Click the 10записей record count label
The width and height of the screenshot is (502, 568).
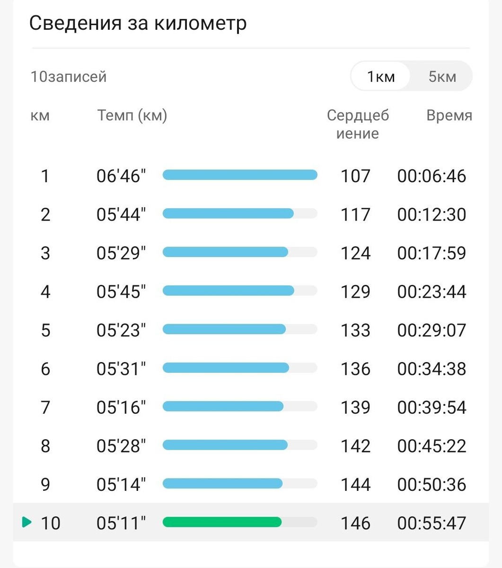pyautogui.click(x=69, y=76)
